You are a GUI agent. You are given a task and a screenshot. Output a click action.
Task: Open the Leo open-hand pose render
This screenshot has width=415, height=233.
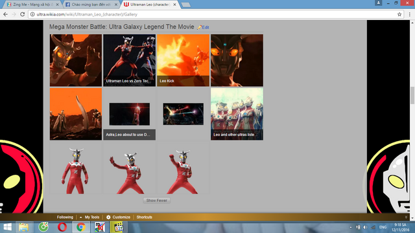point(130,168)
